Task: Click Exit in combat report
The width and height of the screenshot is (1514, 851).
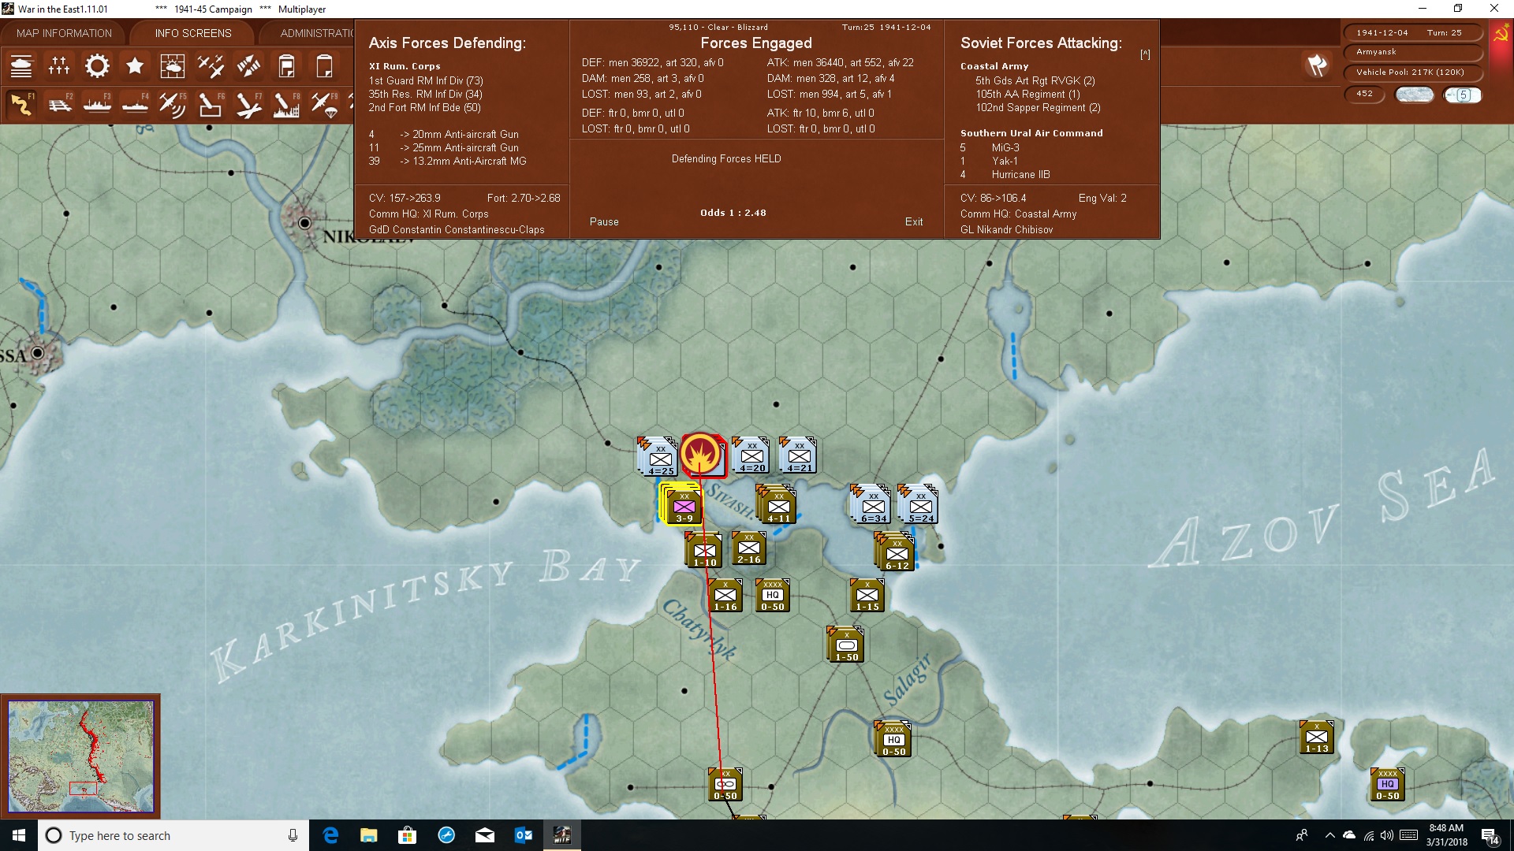Action: 914,221
